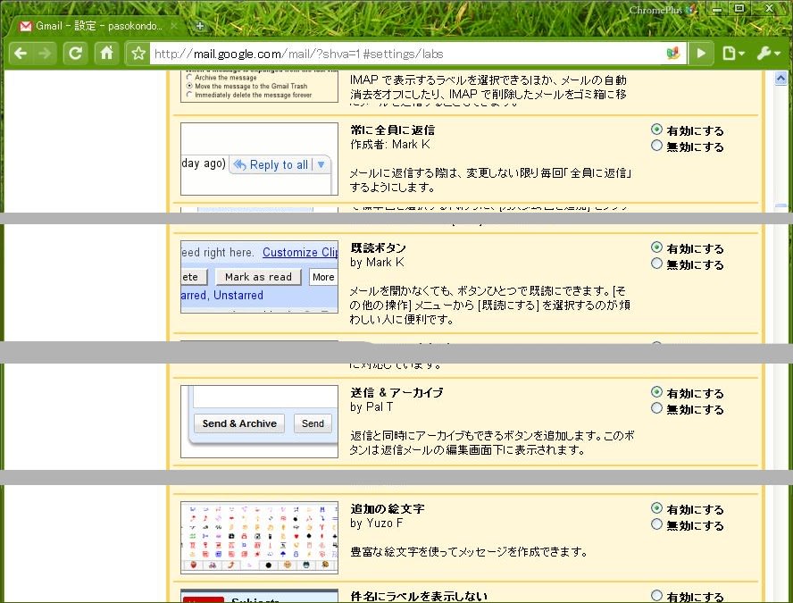Click the browser back arrow button
793x603 pixels.
pos(21,54)
